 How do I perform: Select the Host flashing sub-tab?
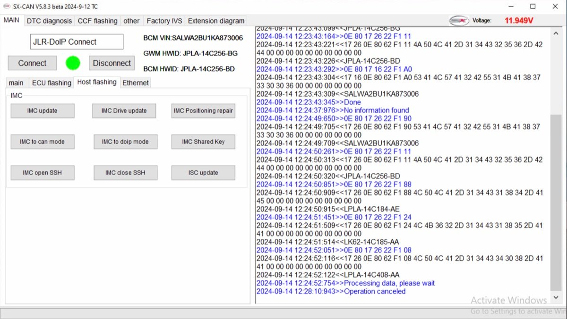(97, 82)
